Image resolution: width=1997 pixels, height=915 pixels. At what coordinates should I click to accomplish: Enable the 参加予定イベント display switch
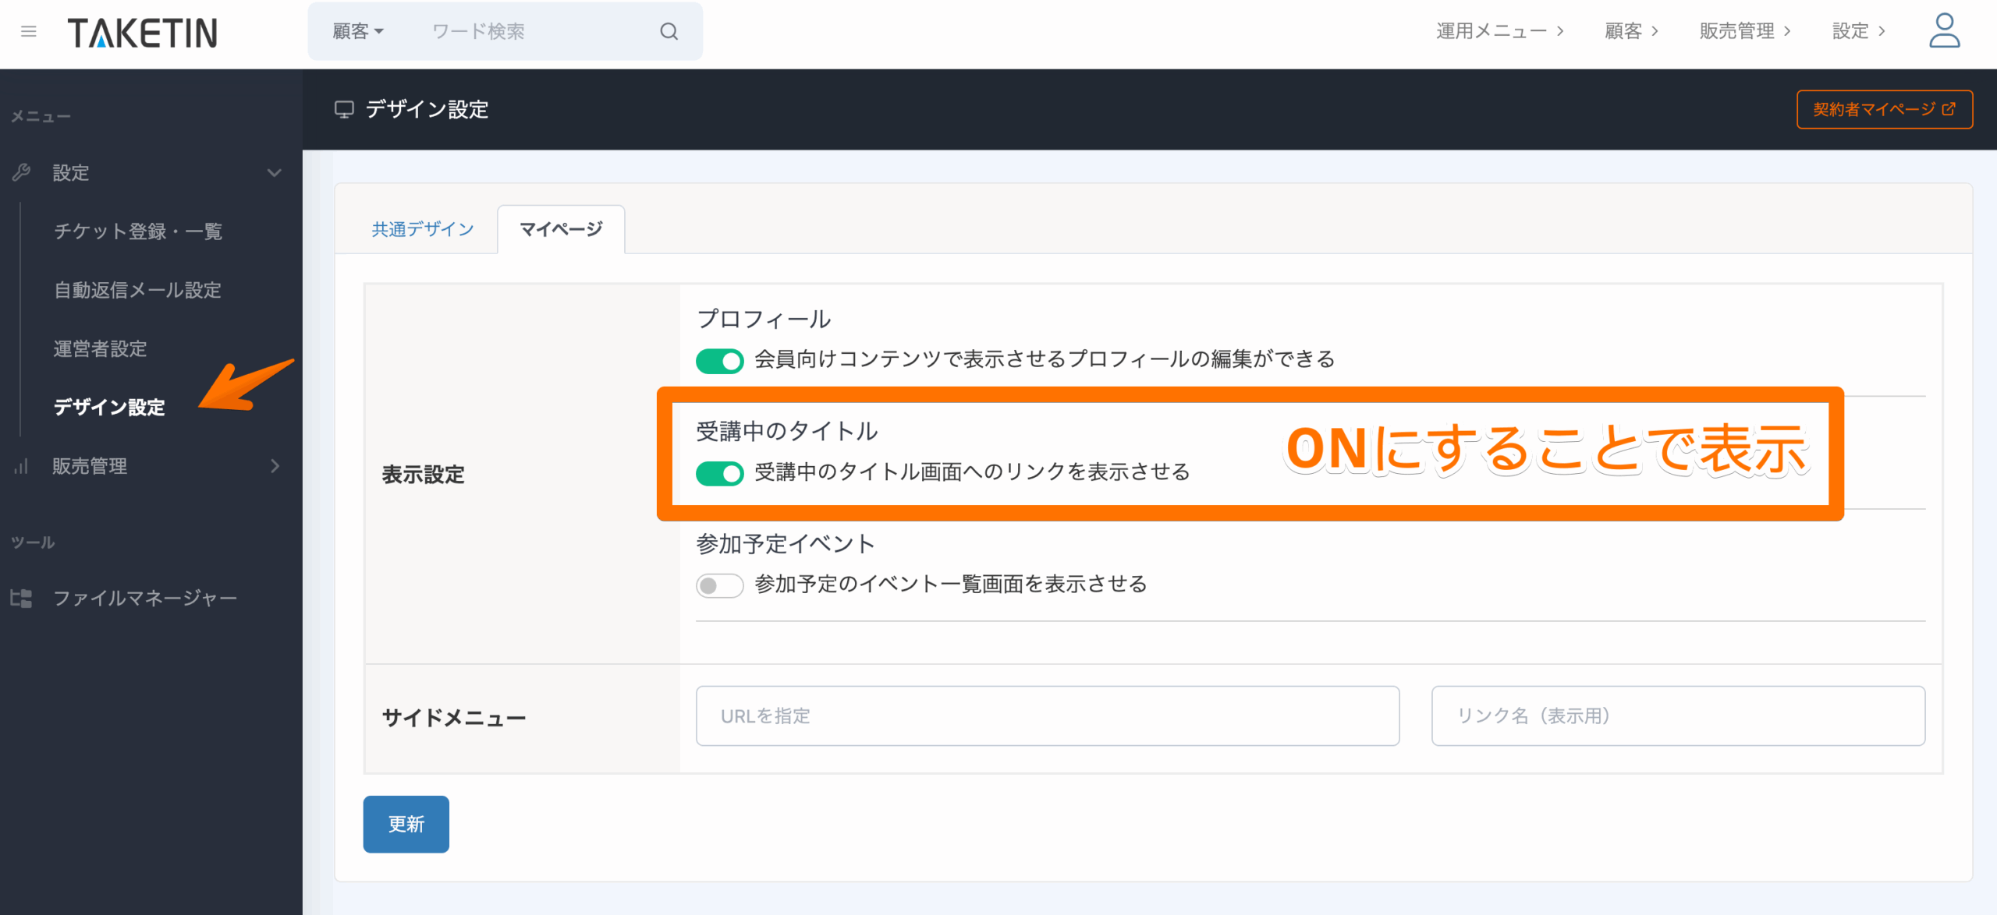click(x=719, y=585)
